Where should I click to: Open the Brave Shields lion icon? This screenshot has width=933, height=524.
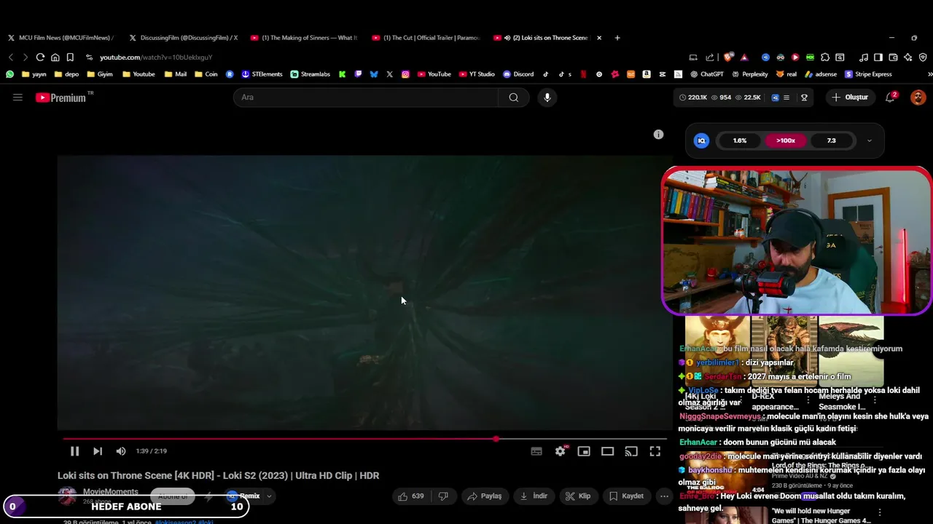coord(728,57)
